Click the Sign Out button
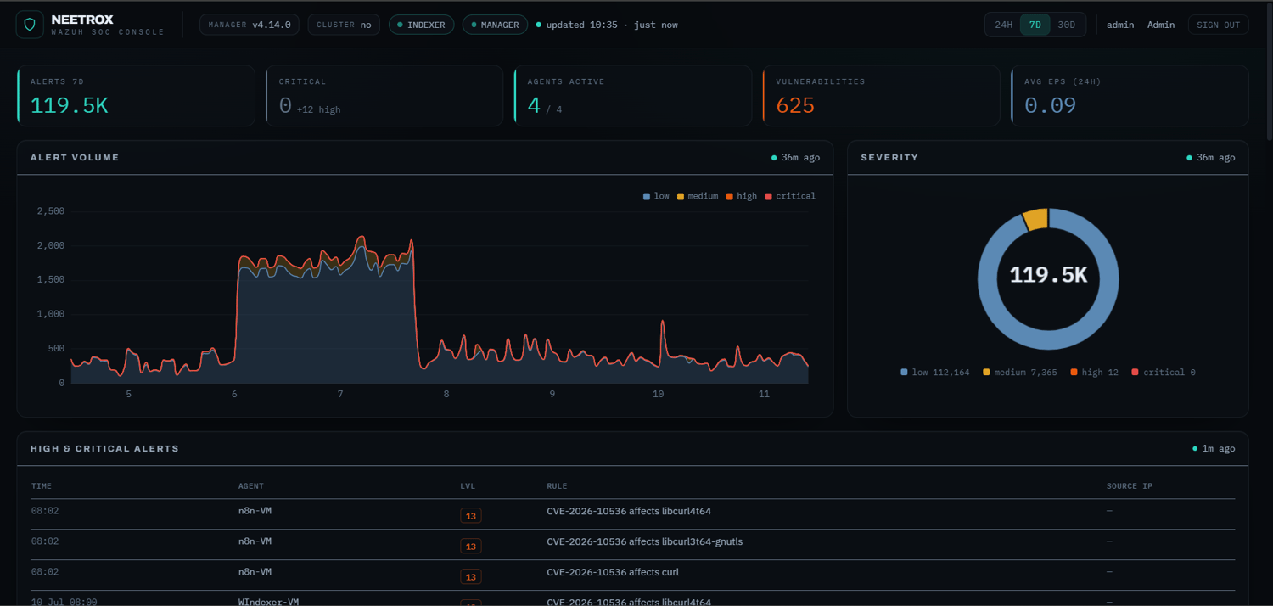 click(1219, 25)
